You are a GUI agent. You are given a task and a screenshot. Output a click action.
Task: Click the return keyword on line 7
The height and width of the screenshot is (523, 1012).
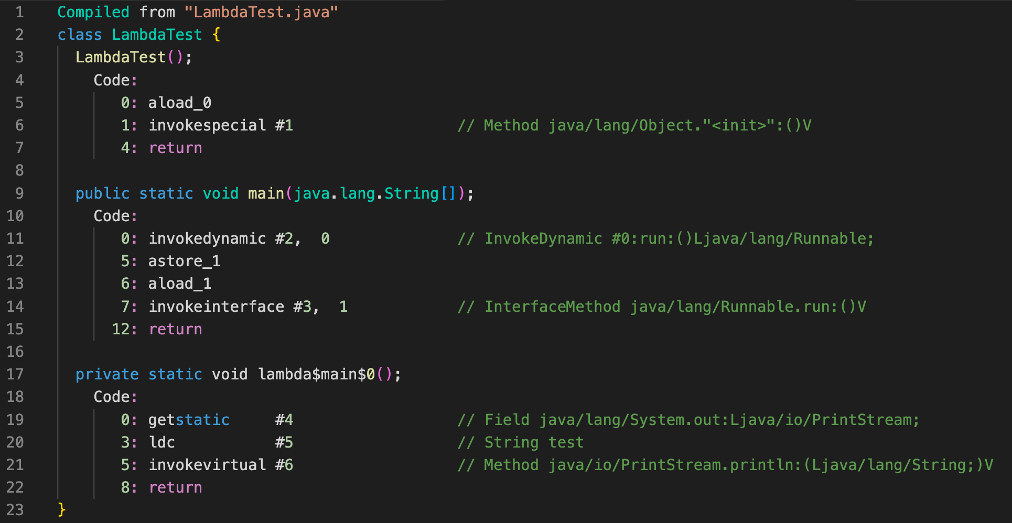point(175,148)
